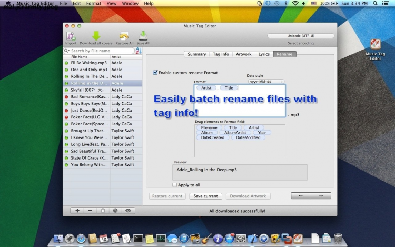Open Xcode hammer icon in dock
The width and height of the screenshot is (395, 247).
(x=252, y=239)
